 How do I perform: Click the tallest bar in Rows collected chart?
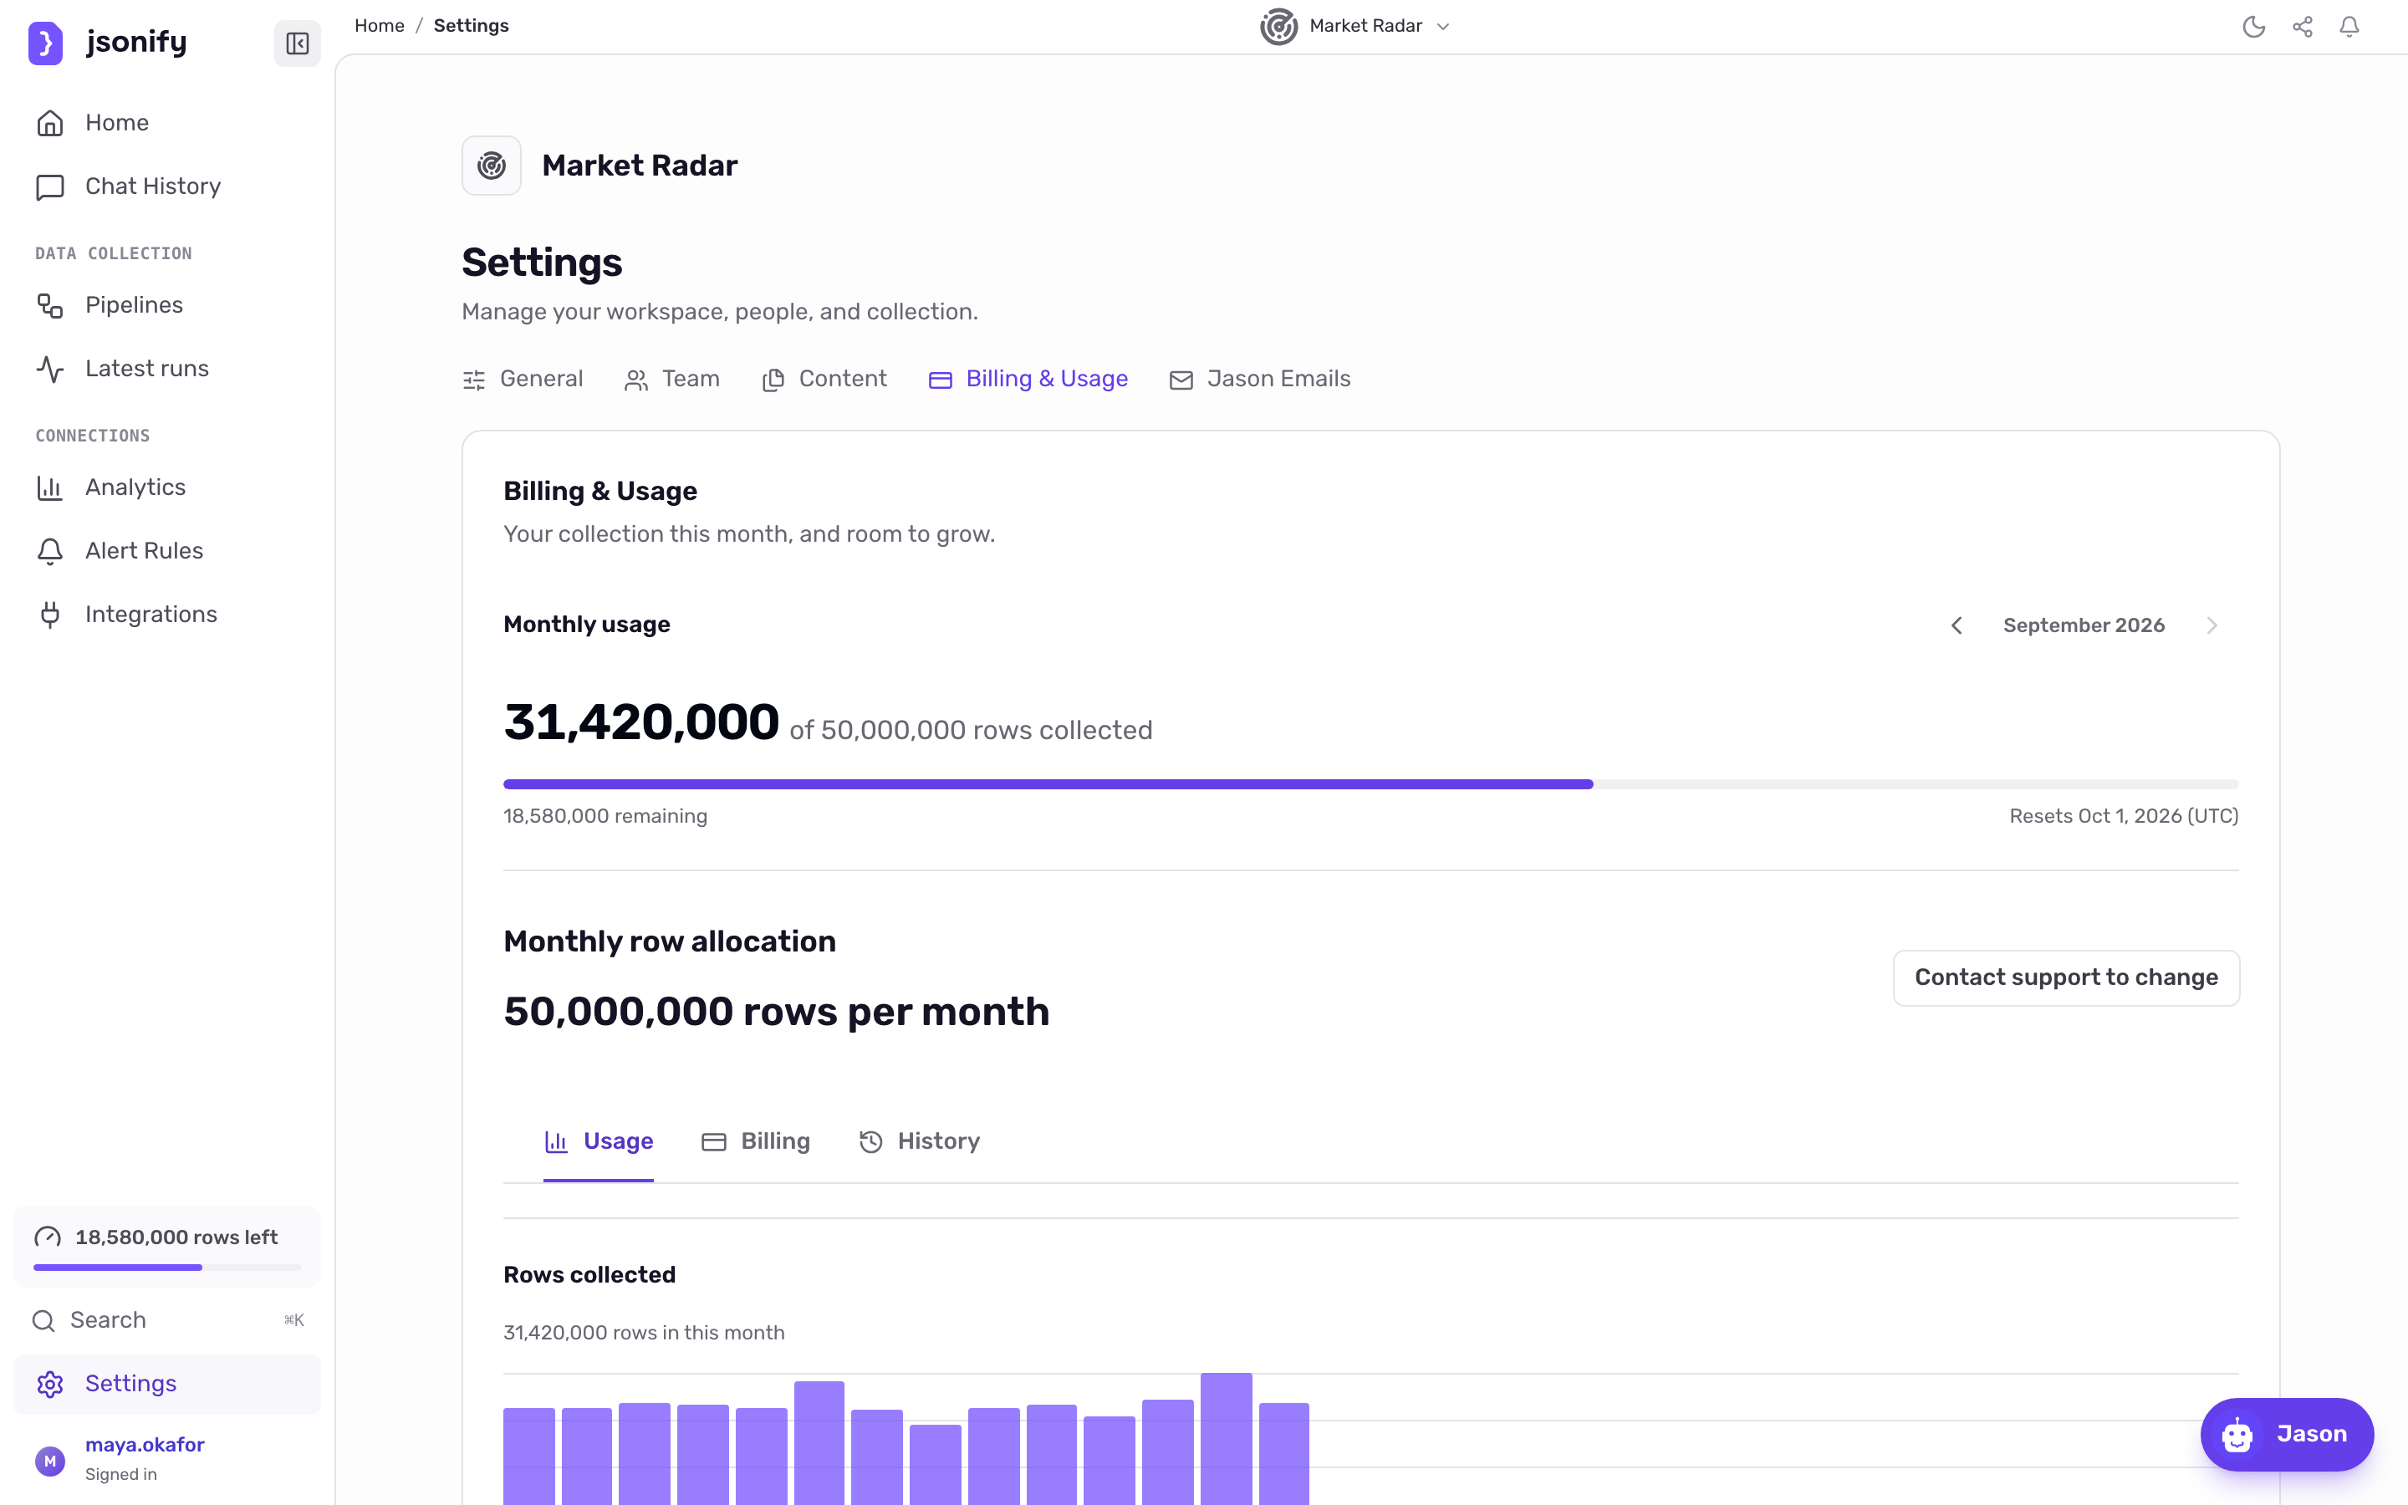pos(1226,1438)
